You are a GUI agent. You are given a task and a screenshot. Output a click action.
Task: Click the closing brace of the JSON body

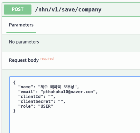(x=14, y=111)
